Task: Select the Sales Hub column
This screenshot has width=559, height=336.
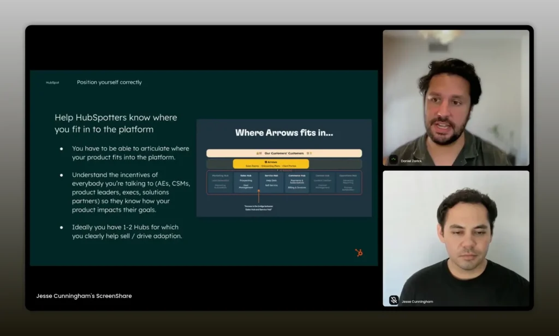Action: 246,182
